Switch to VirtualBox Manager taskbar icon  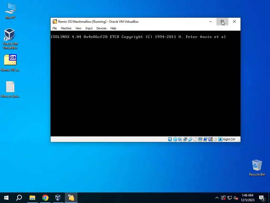(x=58, y=198)
